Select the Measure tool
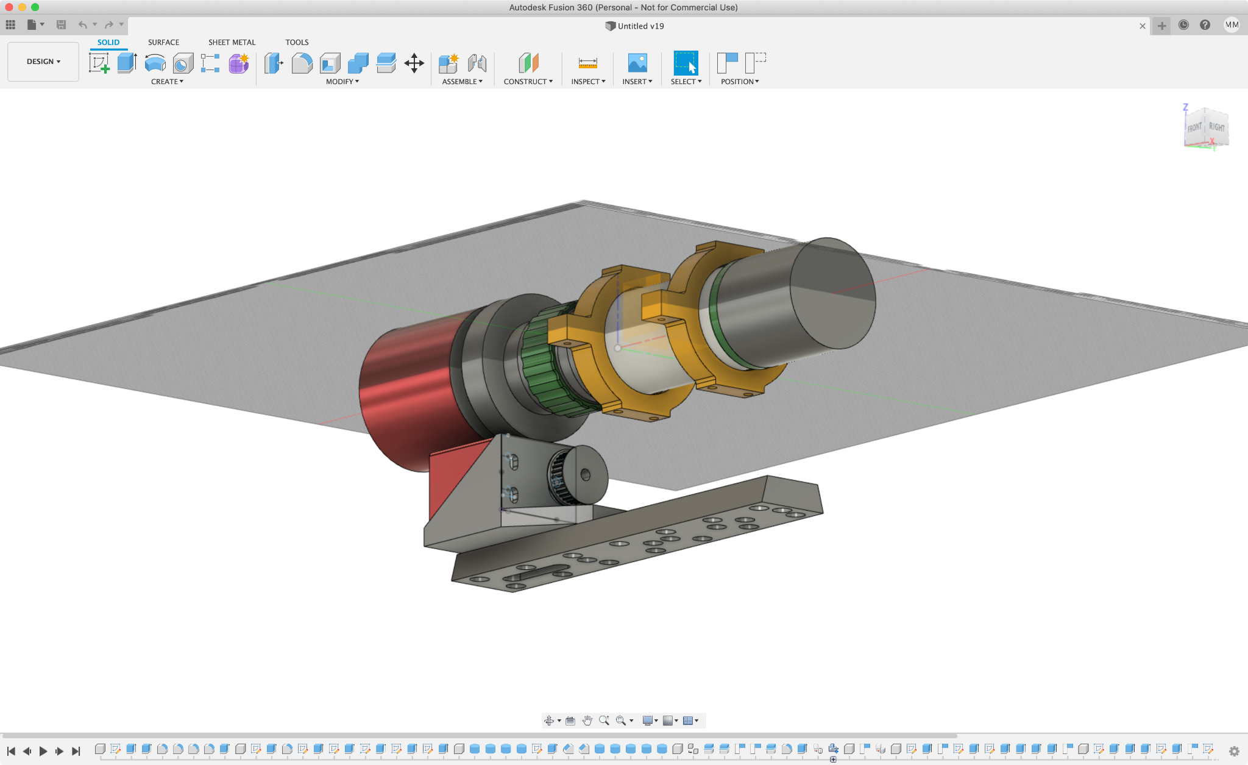 click(588, 63)
